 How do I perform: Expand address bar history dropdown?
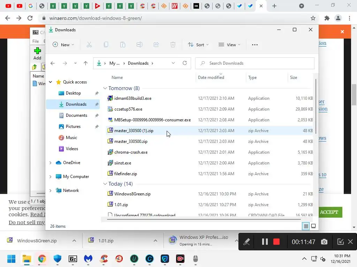173,63
